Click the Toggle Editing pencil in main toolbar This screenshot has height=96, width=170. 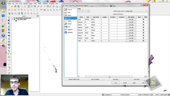click(x=12, y=10)
